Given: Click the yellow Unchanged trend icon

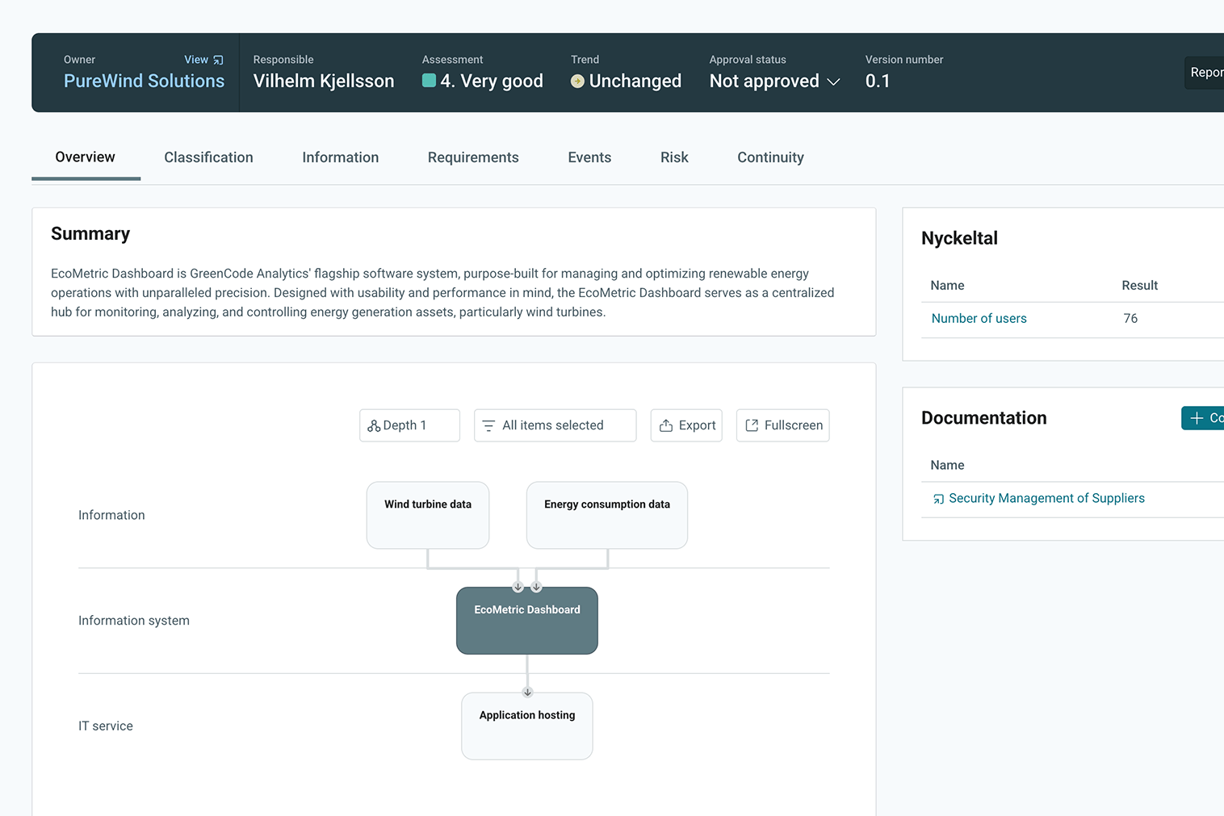Looking at the screenshot, I should [577, 81].
